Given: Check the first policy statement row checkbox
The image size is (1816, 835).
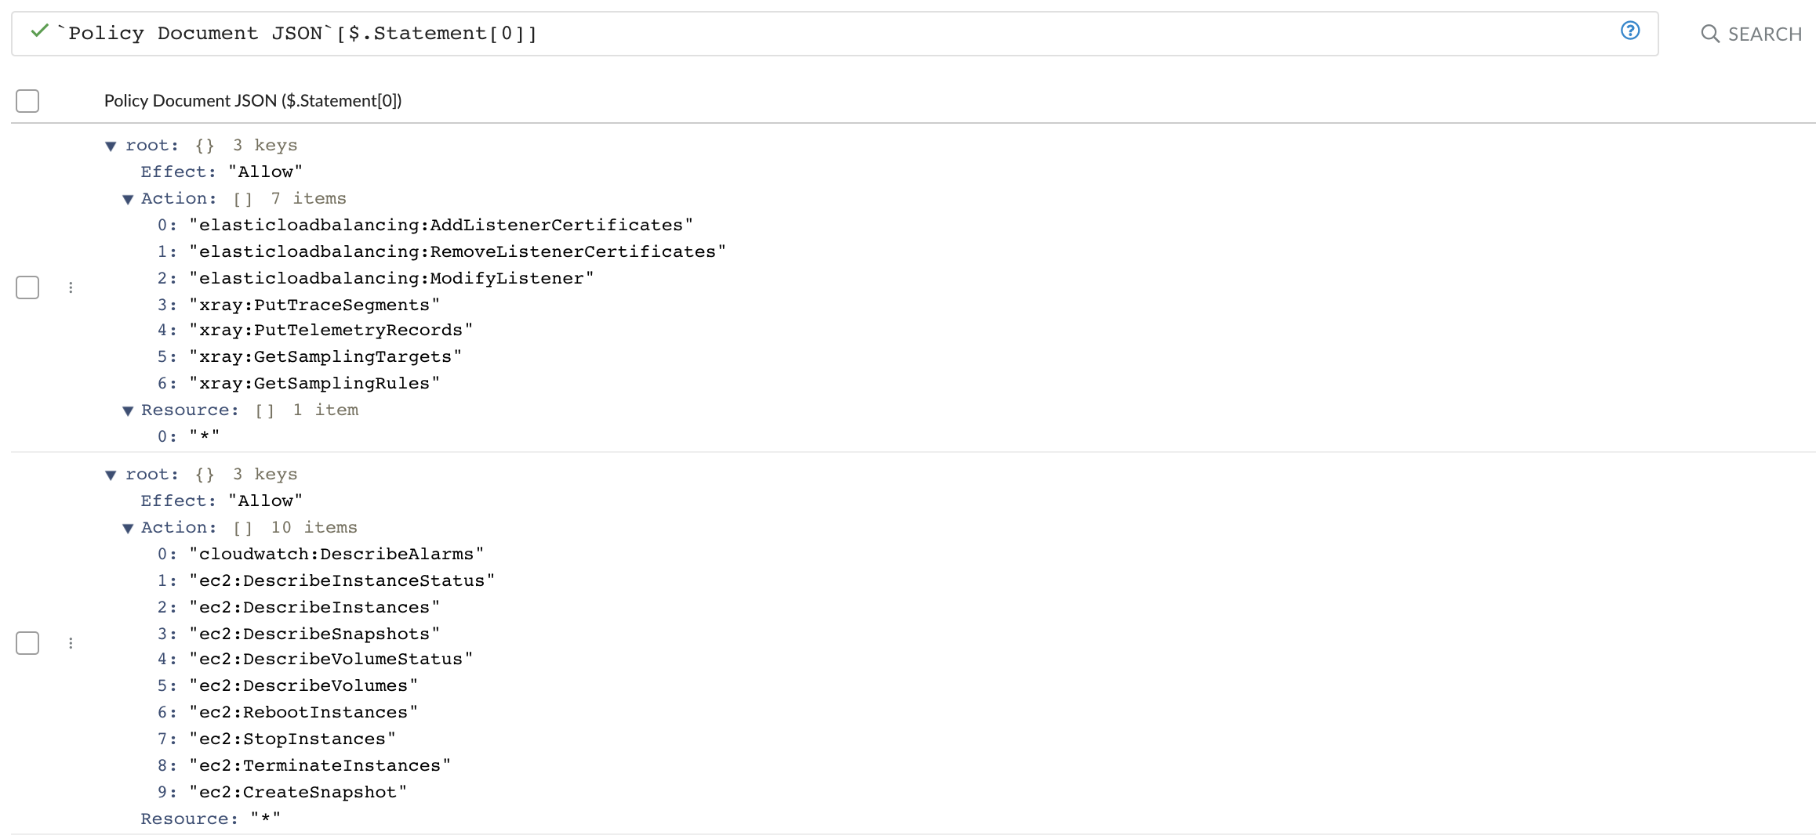Looking at the screenshot, I should point(27,287).
